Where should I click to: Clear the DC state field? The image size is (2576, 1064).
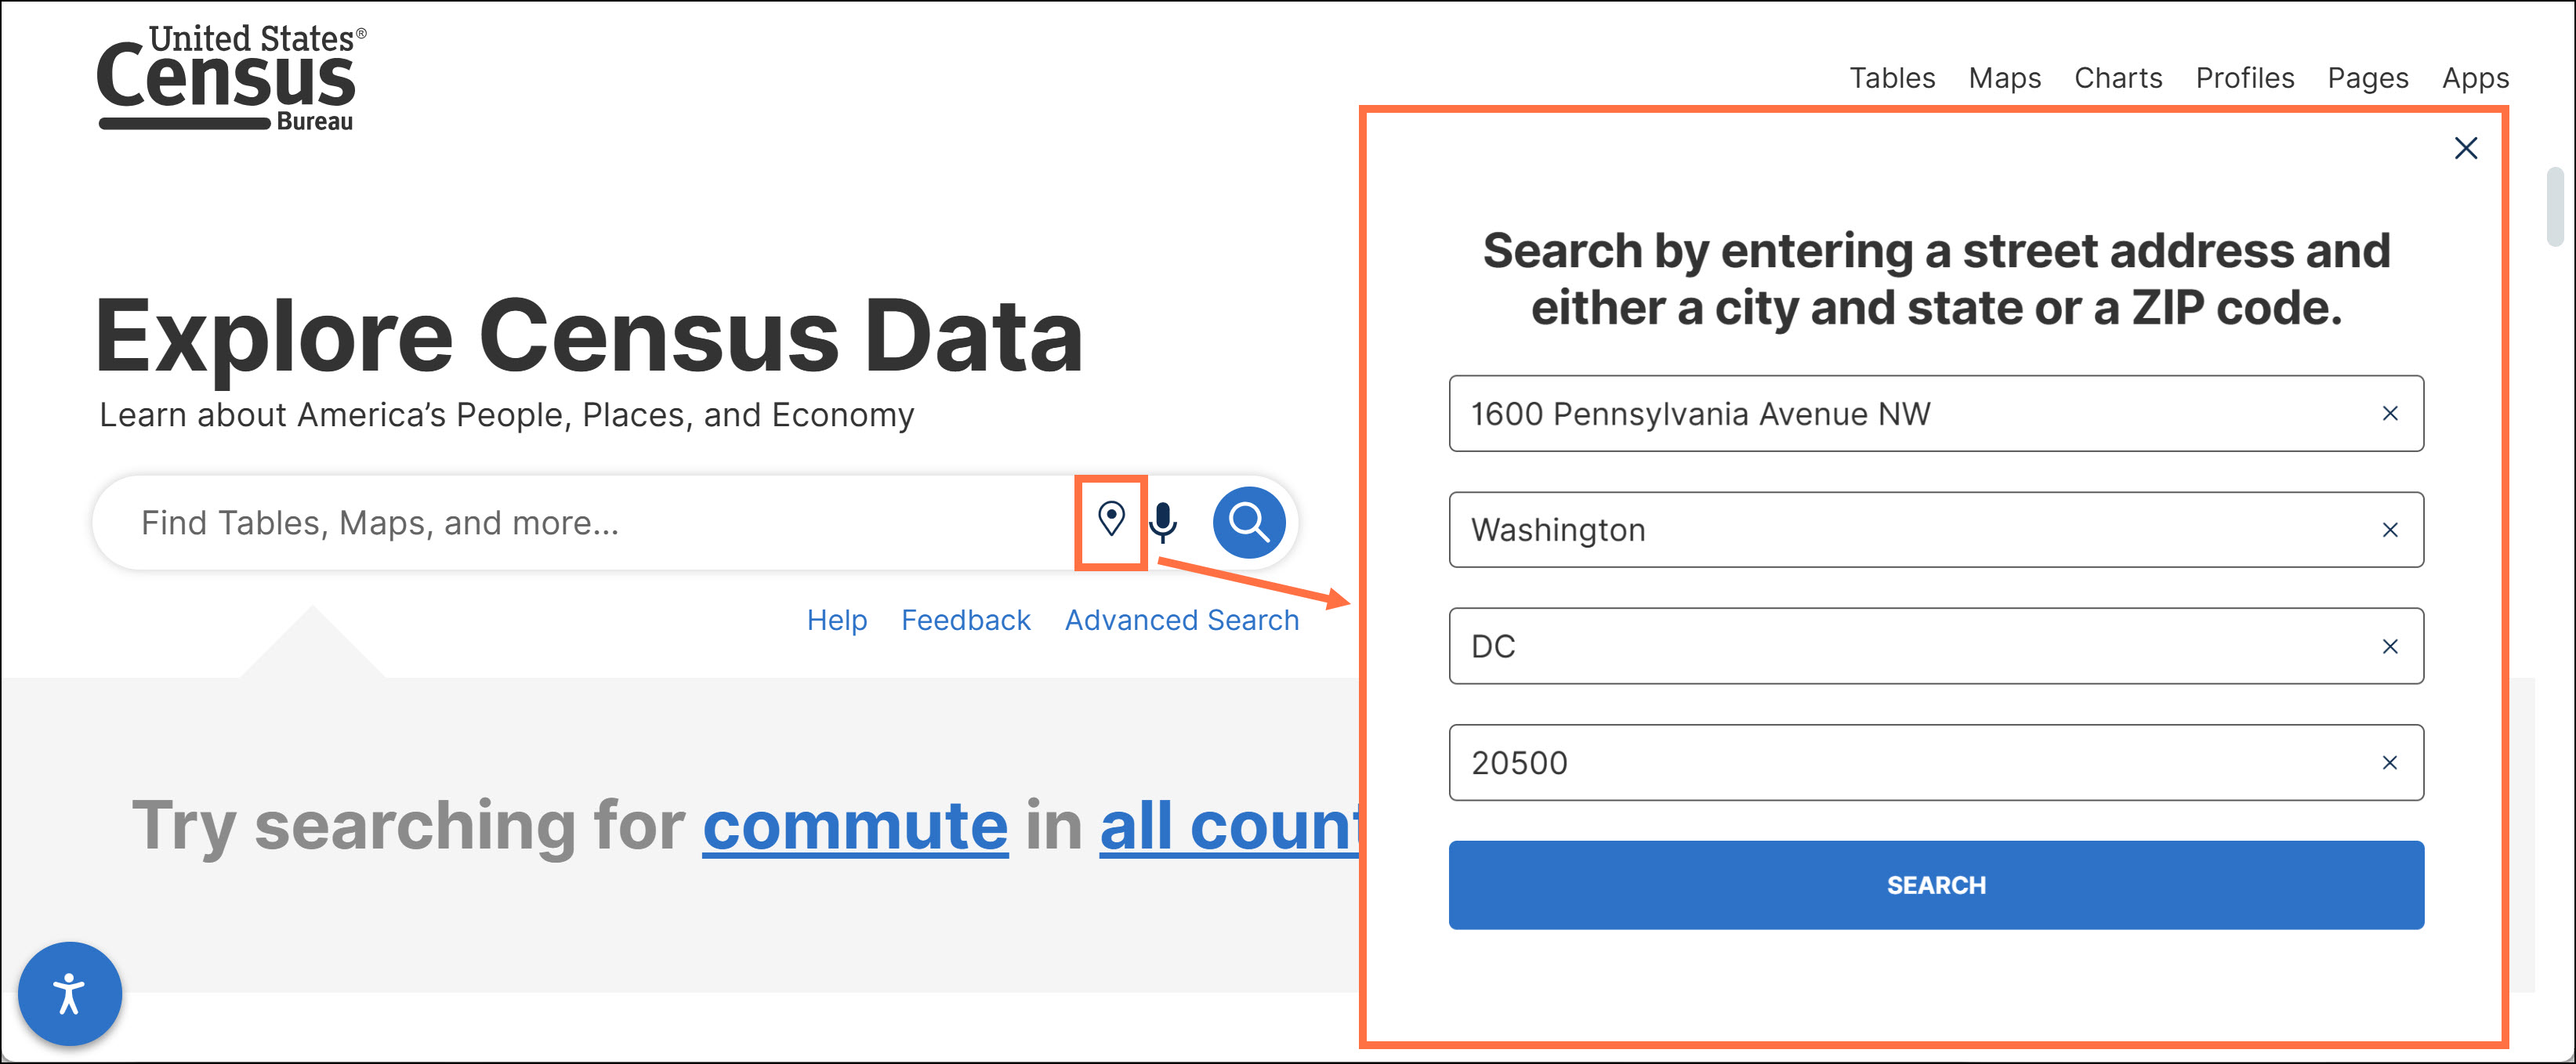[2390, 646]
